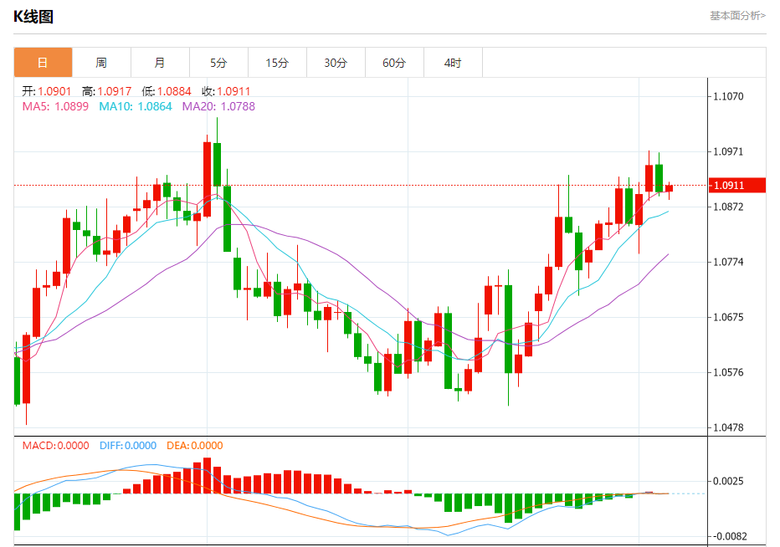The width and height of the screenshot is (780, 547).
Task: Switch to the 周 weekly tab
Action: 101,63
